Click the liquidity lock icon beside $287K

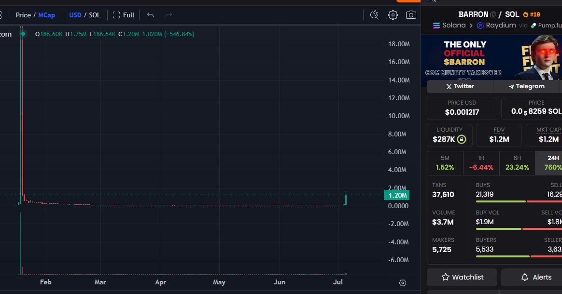[x=462, y=139]
